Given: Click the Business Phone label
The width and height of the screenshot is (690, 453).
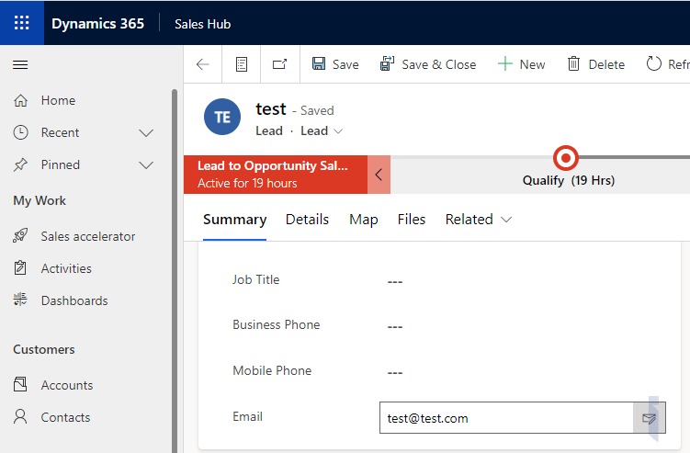Looking at the screenshot, I should 276,325.
